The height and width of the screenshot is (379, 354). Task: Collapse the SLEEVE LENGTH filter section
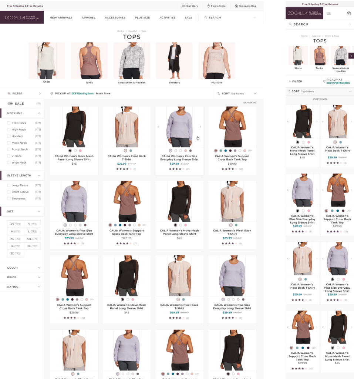coord(39,175)
